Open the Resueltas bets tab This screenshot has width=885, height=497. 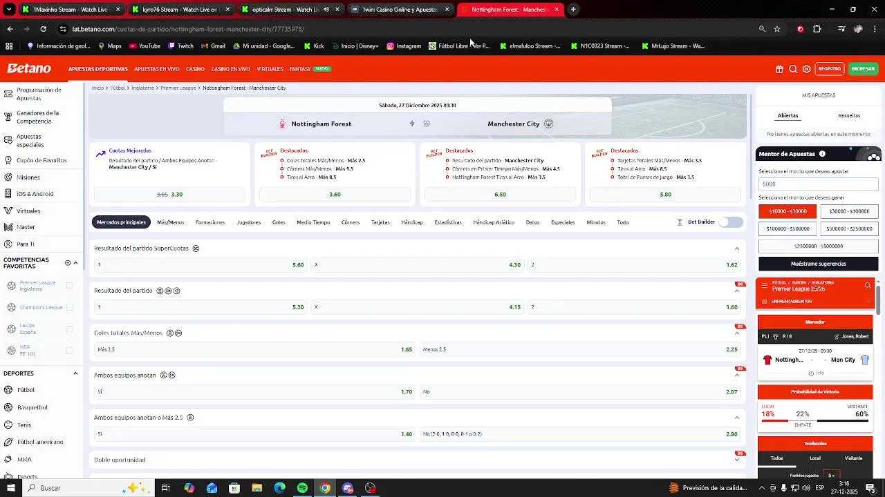point(849,116)
